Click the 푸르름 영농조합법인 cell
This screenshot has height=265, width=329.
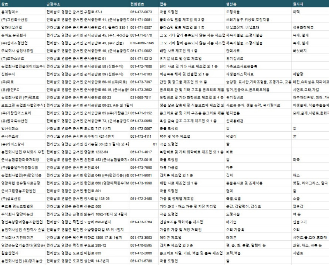point(23,206)
